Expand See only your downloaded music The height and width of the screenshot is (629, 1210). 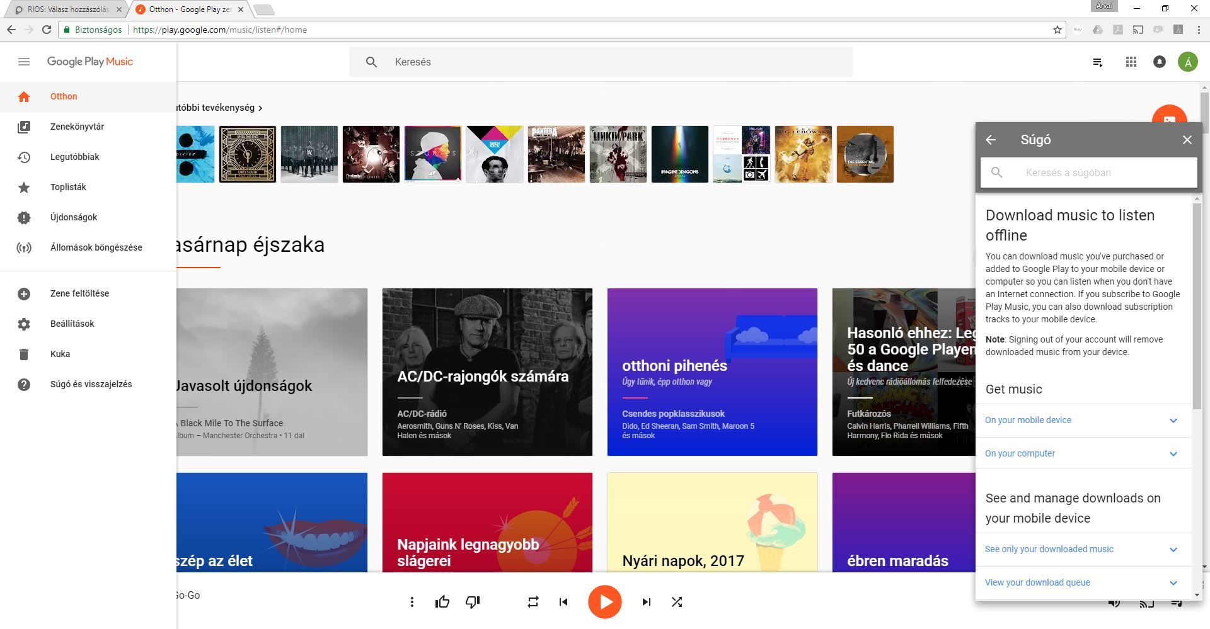click(x=1083, y=549)
